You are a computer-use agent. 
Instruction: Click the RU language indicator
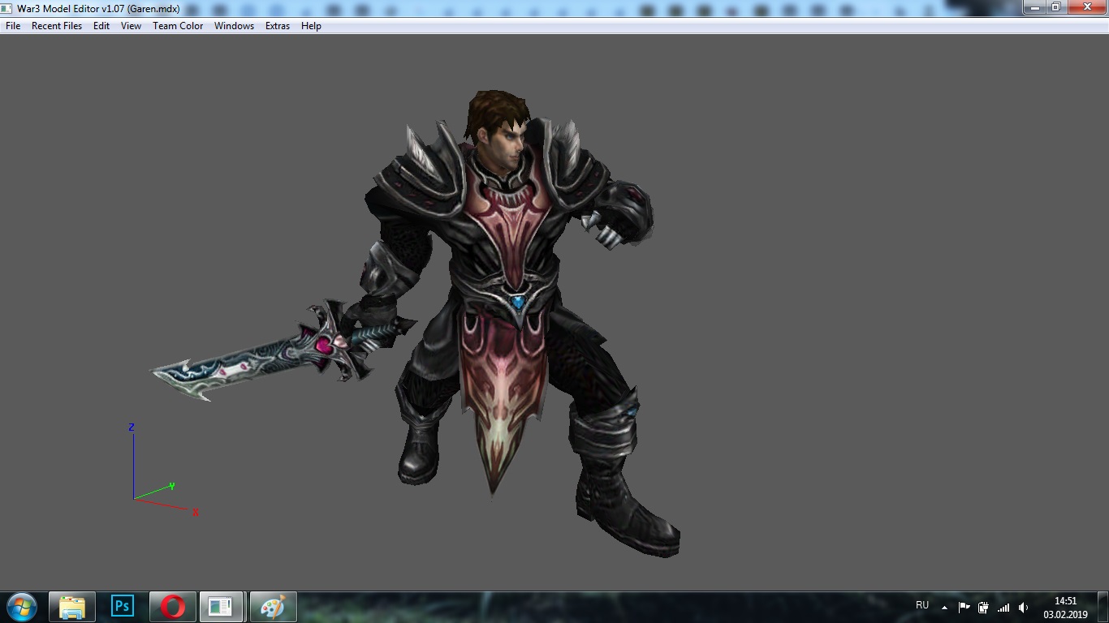[x=922, y=606]
